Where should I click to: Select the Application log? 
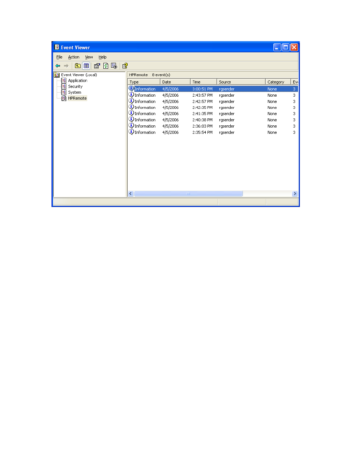pyautogui.click(x=78, y=81)
